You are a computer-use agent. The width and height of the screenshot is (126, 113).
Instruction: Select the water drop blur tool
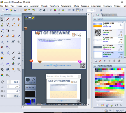click(2, 41)
